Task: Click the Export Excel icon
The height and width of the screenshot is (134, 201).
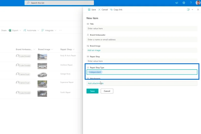Action: point(10,30)
